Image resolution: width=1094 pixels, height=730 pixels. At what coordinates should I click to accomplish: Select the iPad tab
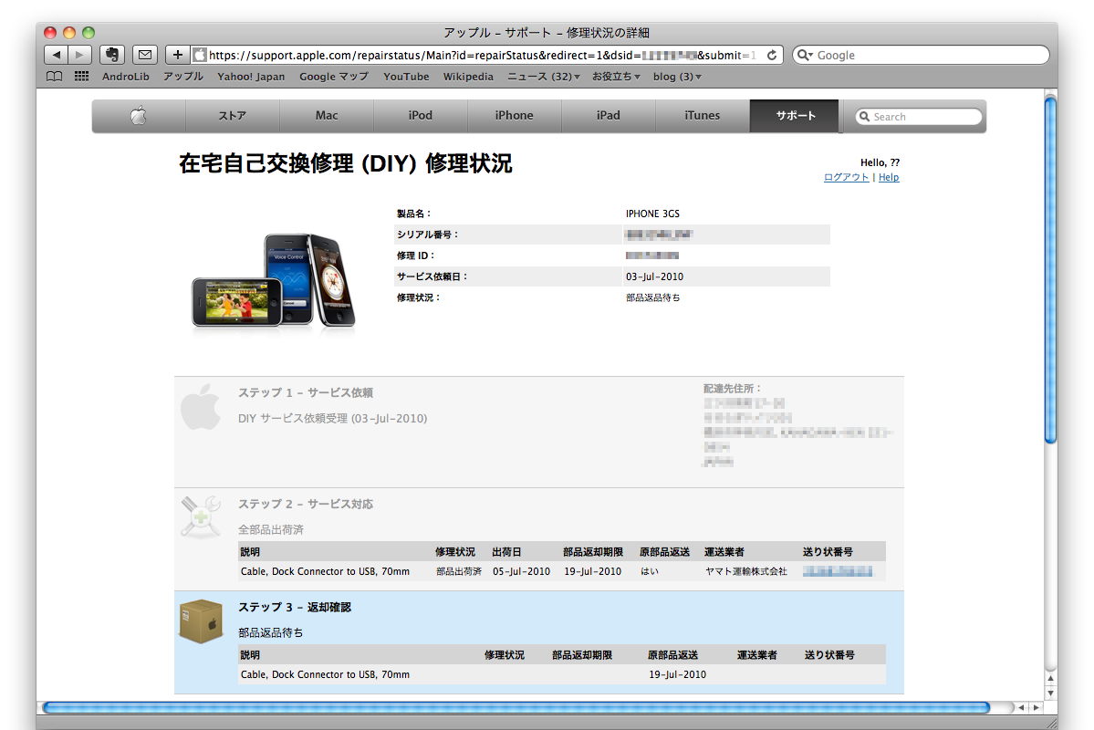(x=609, y=116)
